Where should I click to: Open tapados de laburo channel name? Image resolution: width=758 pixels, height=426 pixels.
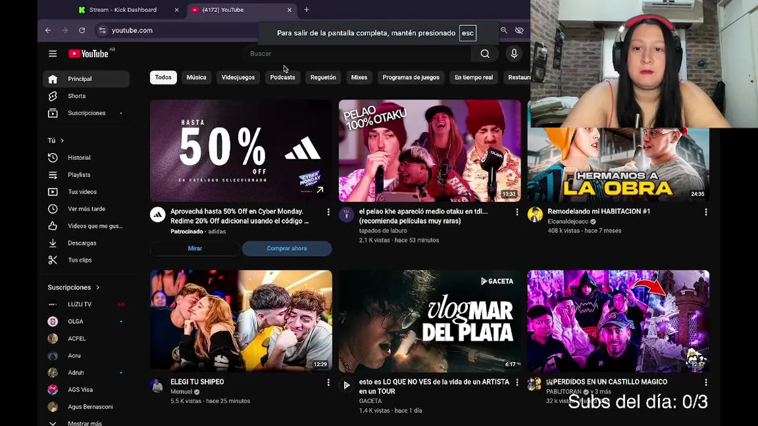[x=383, y=231]
